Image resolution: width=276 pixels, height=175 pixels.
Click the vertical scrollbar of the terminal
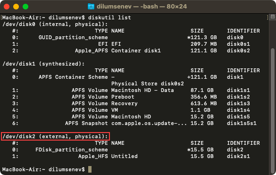(x=273, y=111)
